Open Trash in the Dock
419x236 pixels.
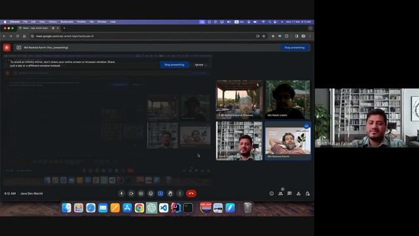[x=247, y=208]
